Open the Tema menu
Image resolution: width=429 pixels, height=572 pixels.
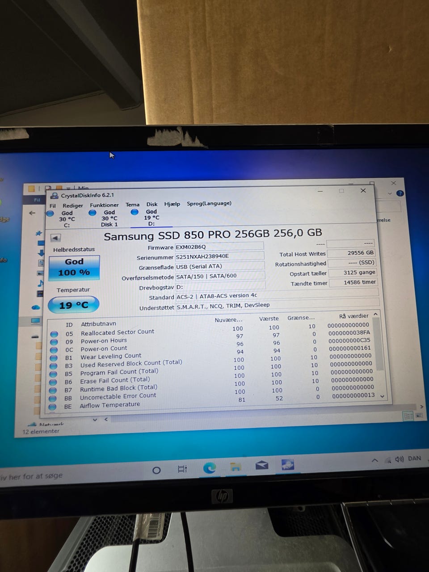click(132, 205)
